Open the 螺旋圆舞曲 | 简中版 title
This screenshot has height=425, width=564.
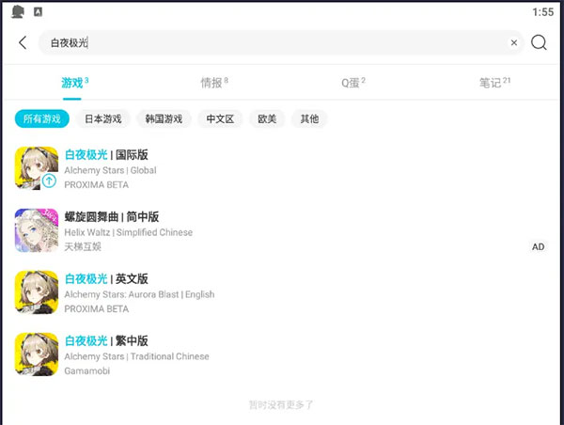click(112, 217)
